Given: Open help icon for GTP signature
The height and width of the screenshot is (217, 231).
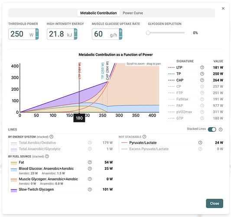Looking at the screenshot, I should click(202, 118).
